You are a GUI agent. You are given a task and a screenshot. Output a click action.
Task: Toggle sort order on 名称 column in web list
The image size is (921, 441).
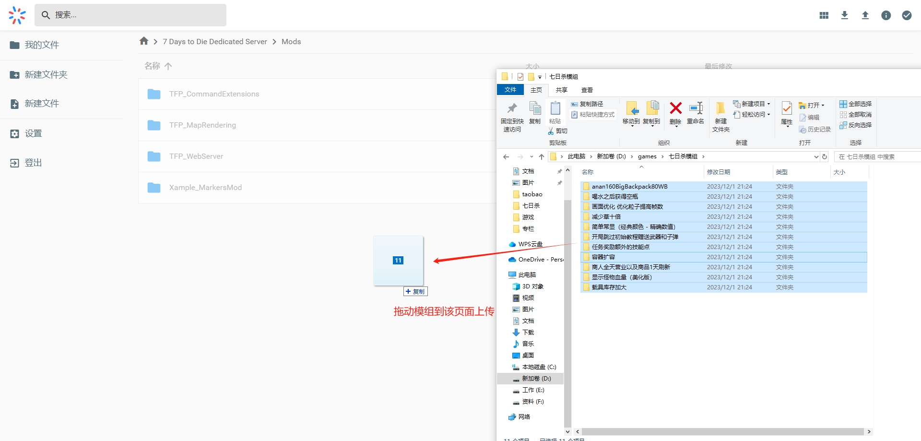pos(158,66)
